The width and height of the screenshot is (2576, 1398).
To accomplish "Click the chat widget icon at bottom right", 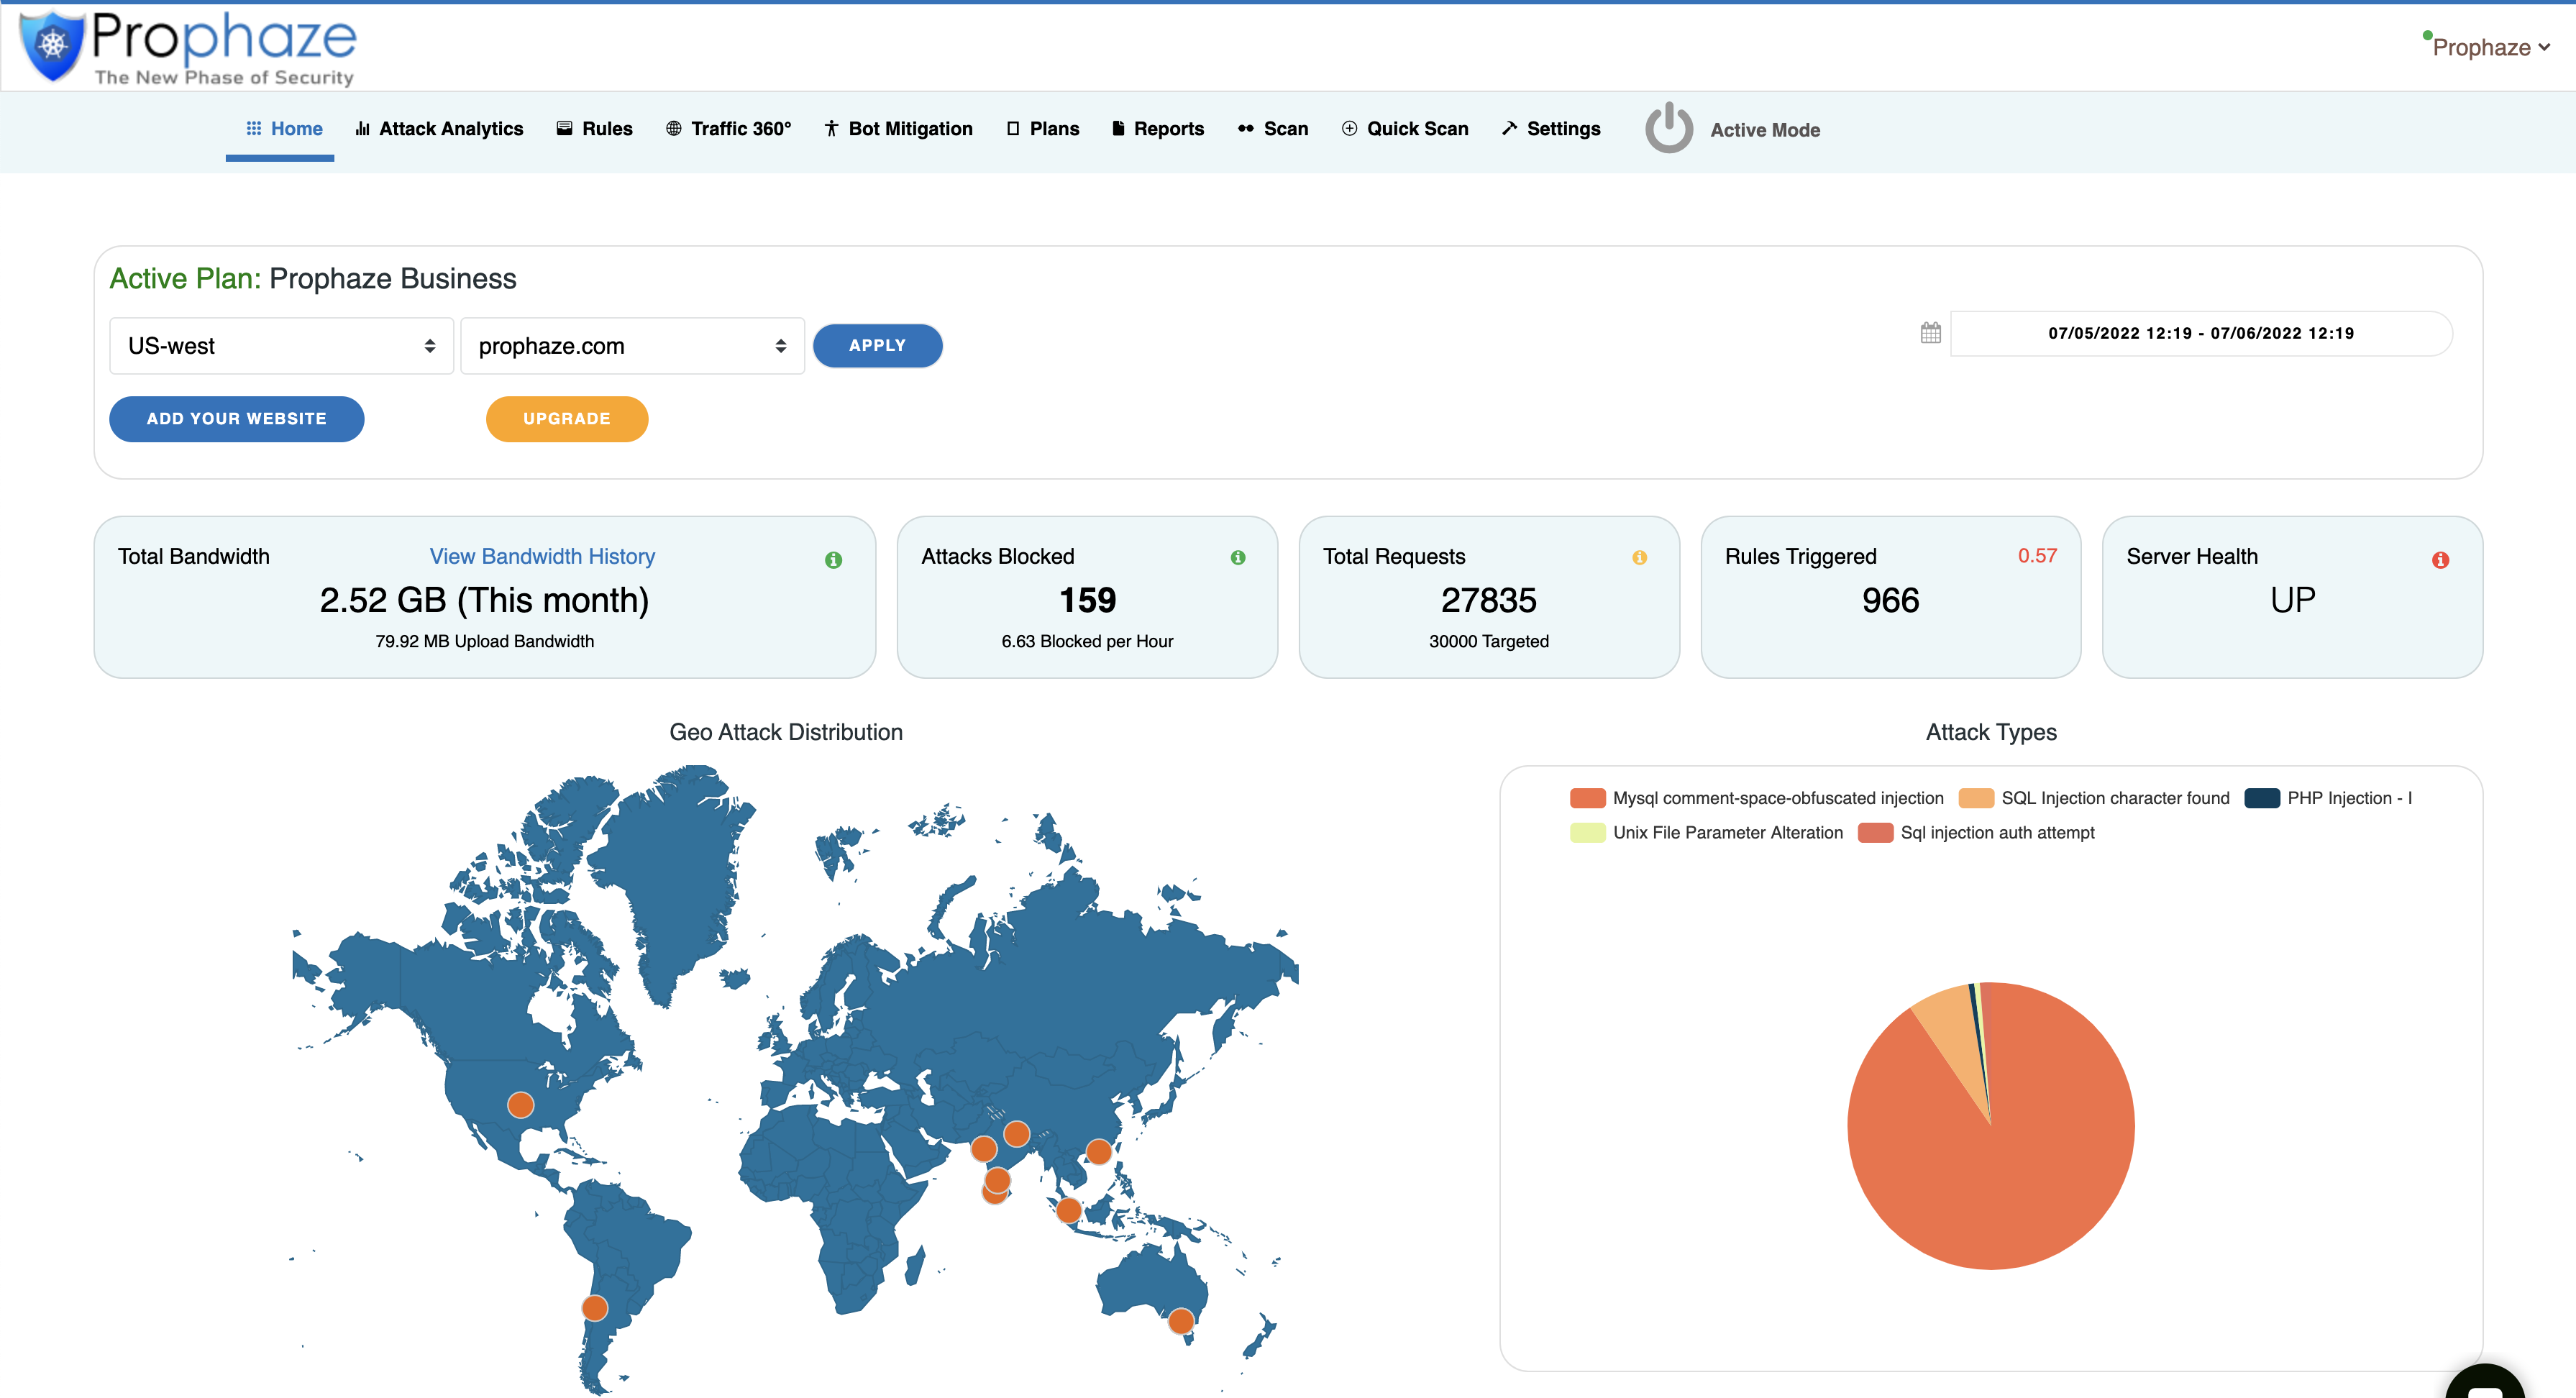I will click(2484, 1385).
